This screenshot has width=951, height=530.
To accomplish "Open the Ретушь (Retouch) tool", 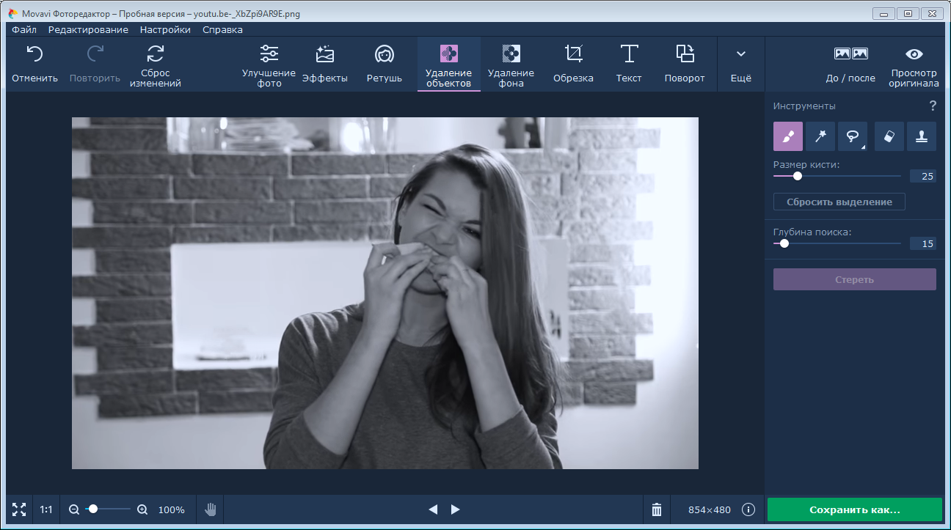I will [385, 64].
